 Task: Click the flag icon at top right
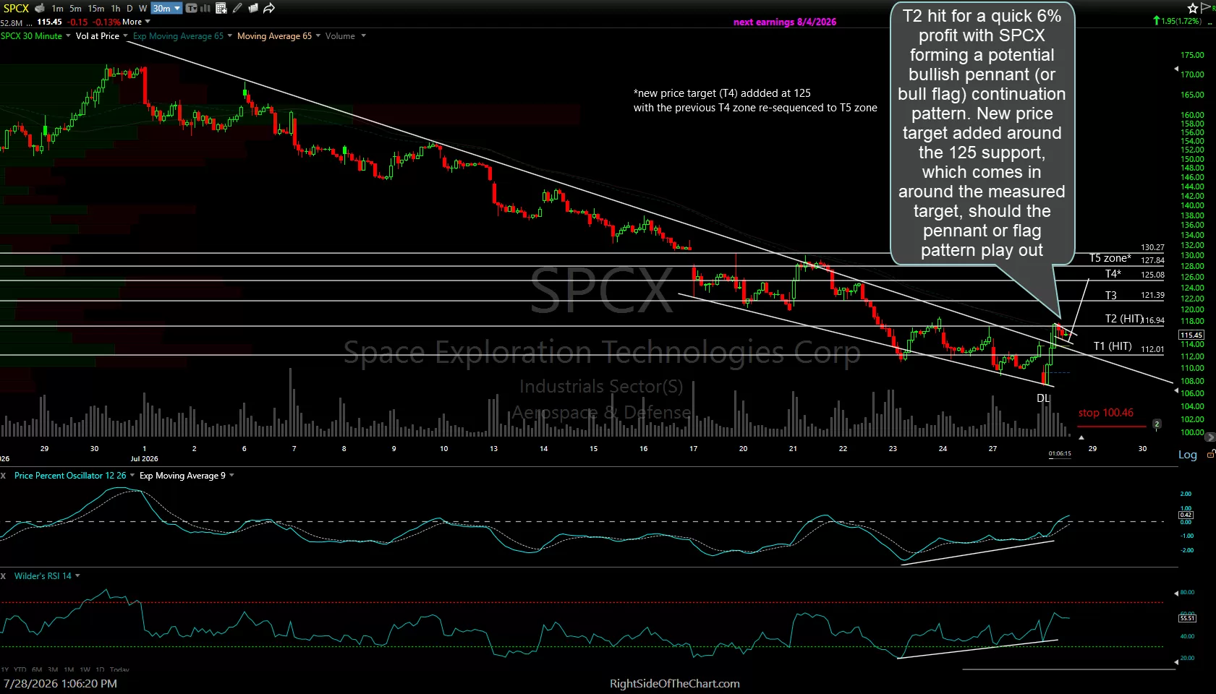1206,7
